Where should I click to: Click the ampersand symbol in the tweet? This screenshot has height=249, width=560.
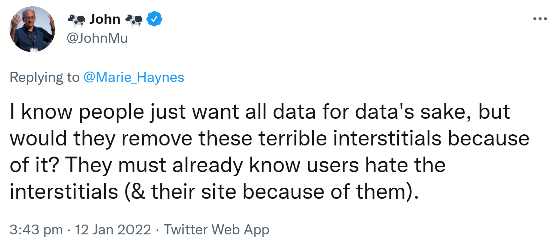click(x=138, y=192)
